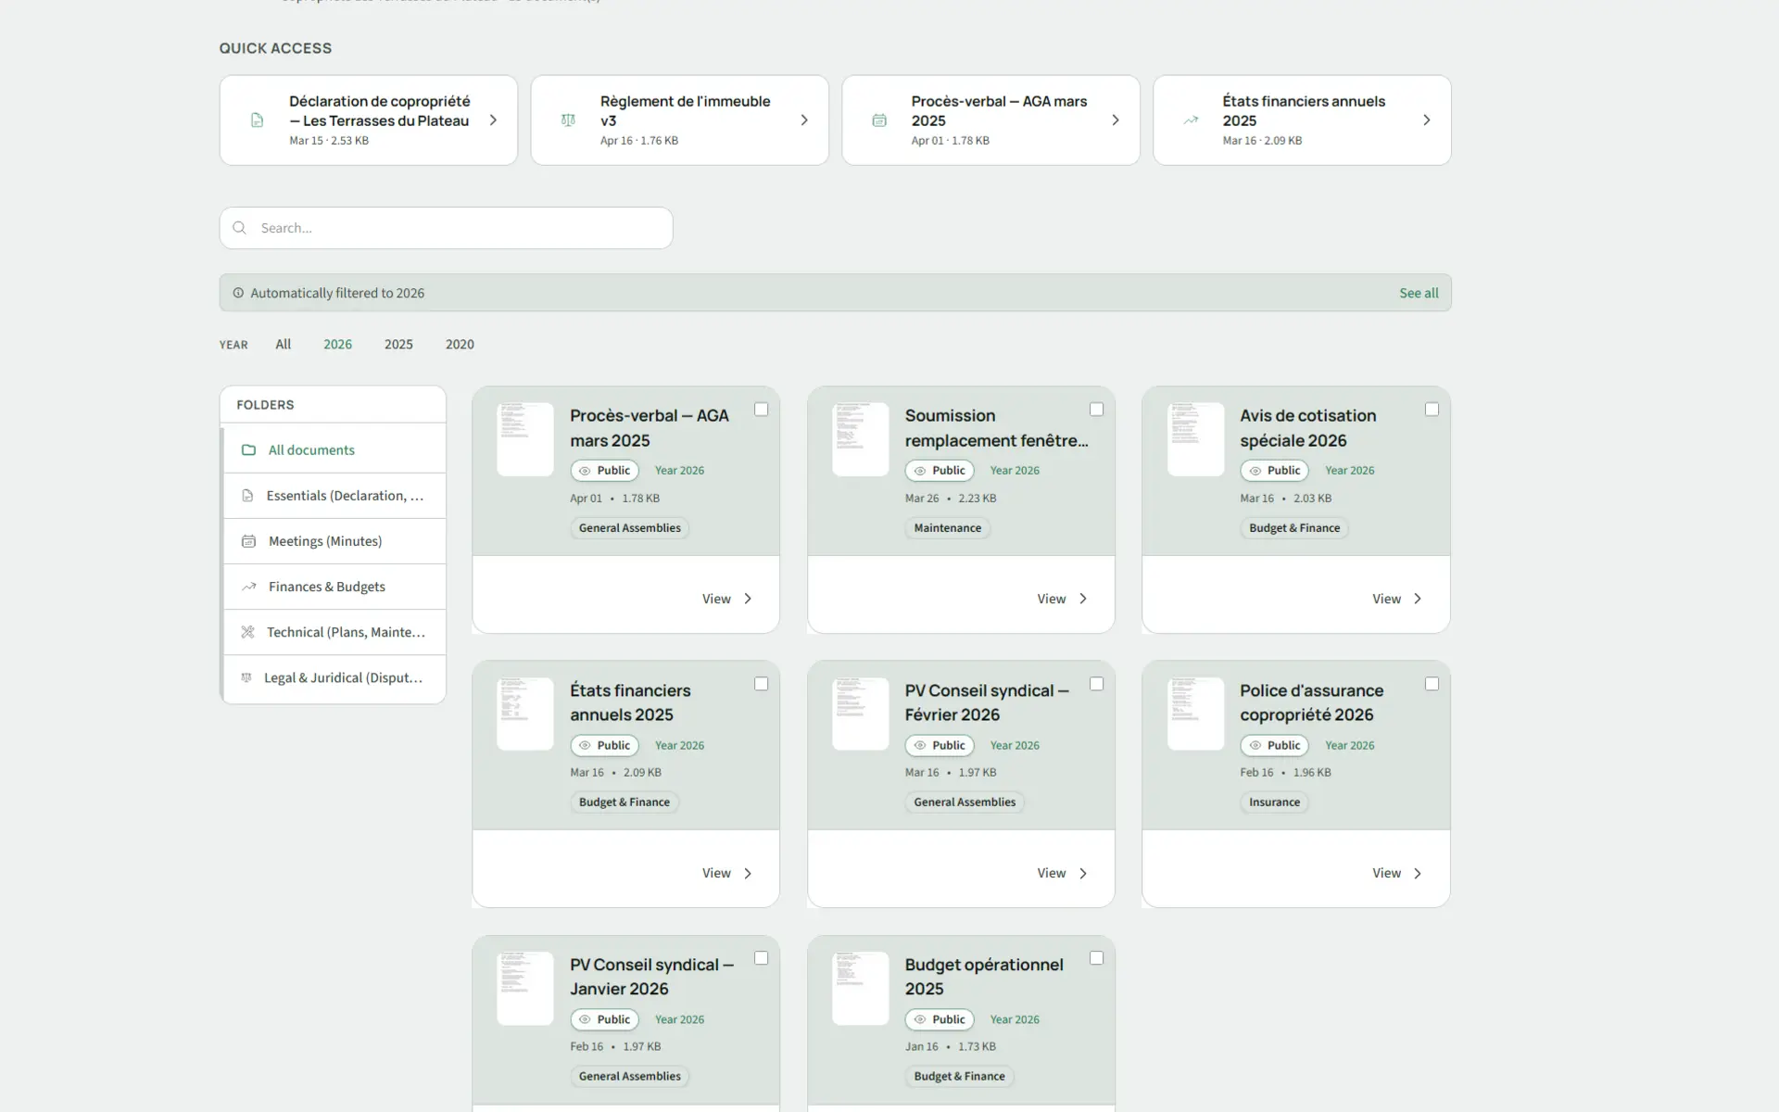Select the All year filter
The image size is (1779, 1112).
click(x=283, y=344)
